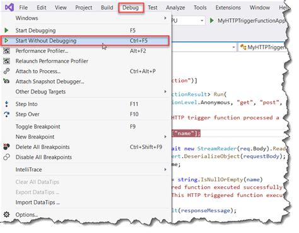Screen dimensions: 299x233
Task: Open the Window menu
Action: pos(260,8)
